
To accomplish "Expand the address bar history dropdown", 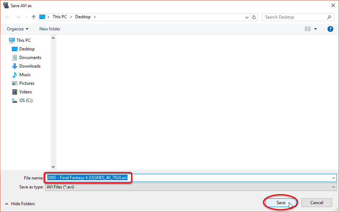I will point(247,17).
